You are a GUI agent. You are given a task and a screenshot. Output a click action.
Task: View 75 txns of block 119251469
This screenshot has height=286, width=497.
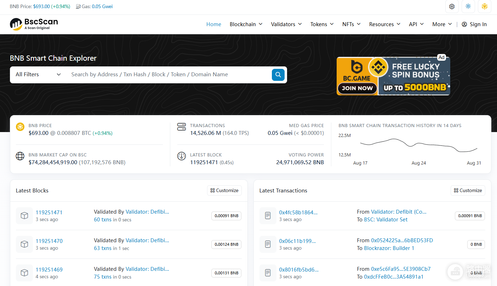[103, 277]
